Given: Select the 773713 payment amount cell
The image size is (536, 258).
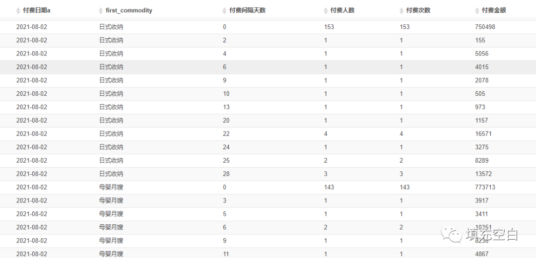Looking at the screenshot, I should 485,187.
